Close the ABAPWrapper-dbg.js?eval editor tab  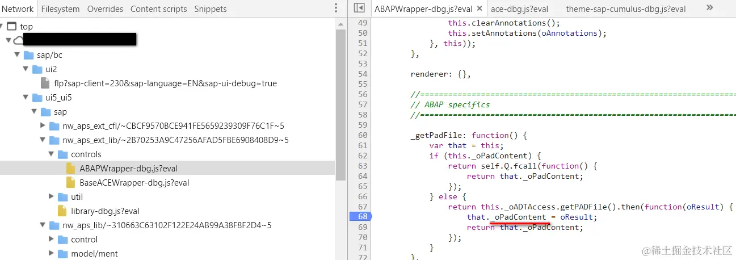click(478, 9)
